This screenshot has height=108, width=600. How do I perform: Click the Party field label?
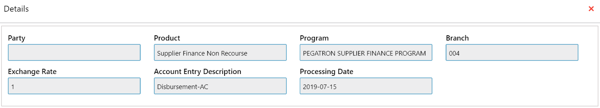tap(17, 38)
